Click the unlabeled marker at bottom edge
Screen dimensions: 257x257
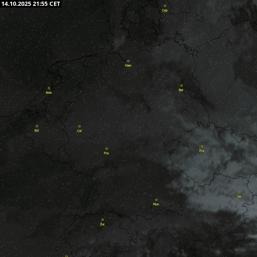click(x=66, y=256)
